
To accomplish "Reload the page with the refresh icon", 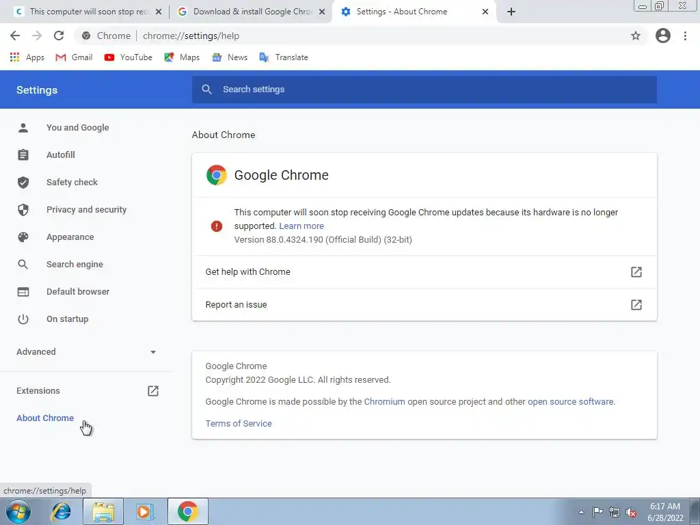I will tap(59, 36).
